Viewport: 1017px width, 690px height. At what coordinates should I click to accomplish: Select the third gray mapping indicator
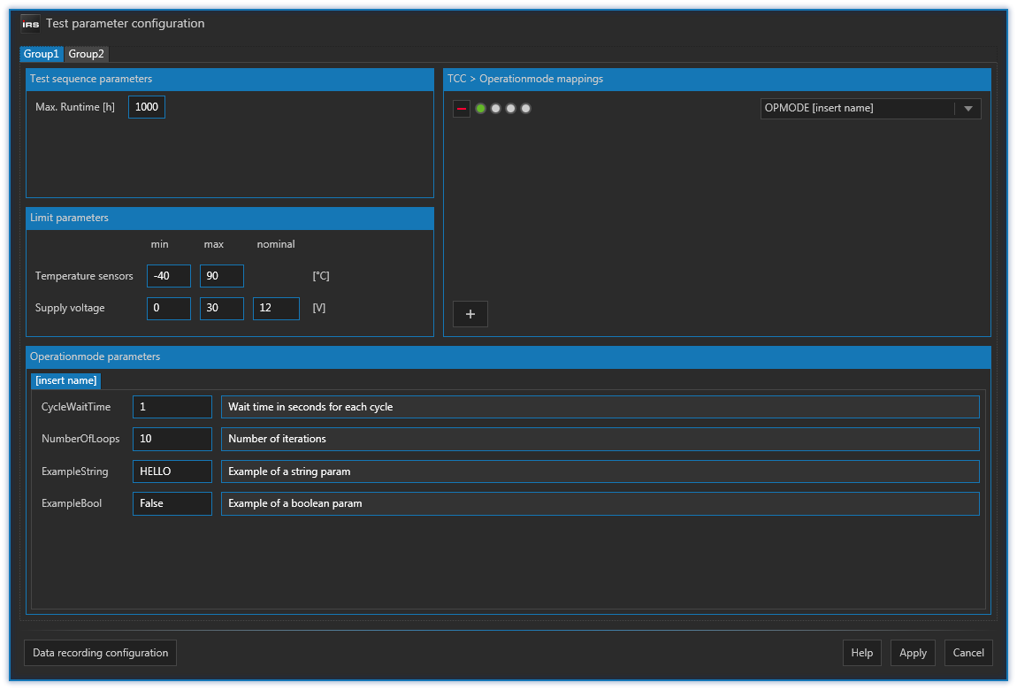tap(510, 108)
